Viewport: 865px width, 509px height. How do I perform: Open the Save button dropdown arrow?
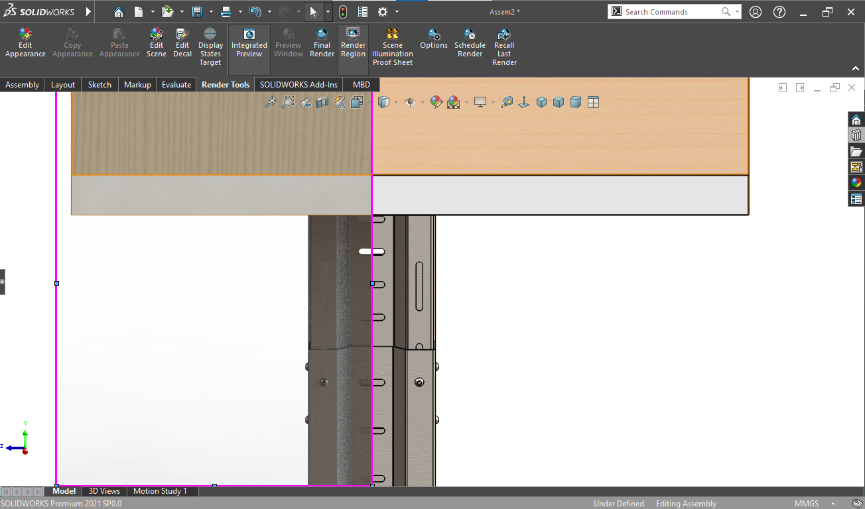pyautogui.click(x=211, y=12)
